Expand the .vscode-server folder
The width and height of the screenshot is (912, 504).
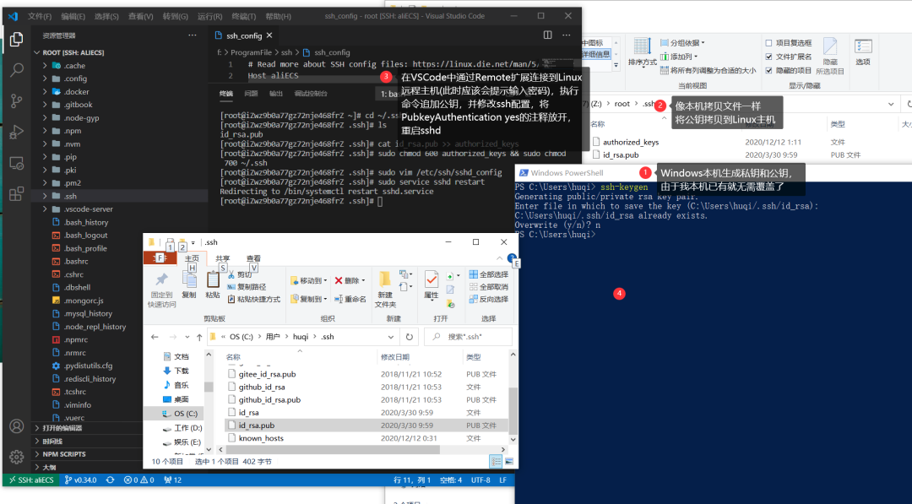(45, 209)
